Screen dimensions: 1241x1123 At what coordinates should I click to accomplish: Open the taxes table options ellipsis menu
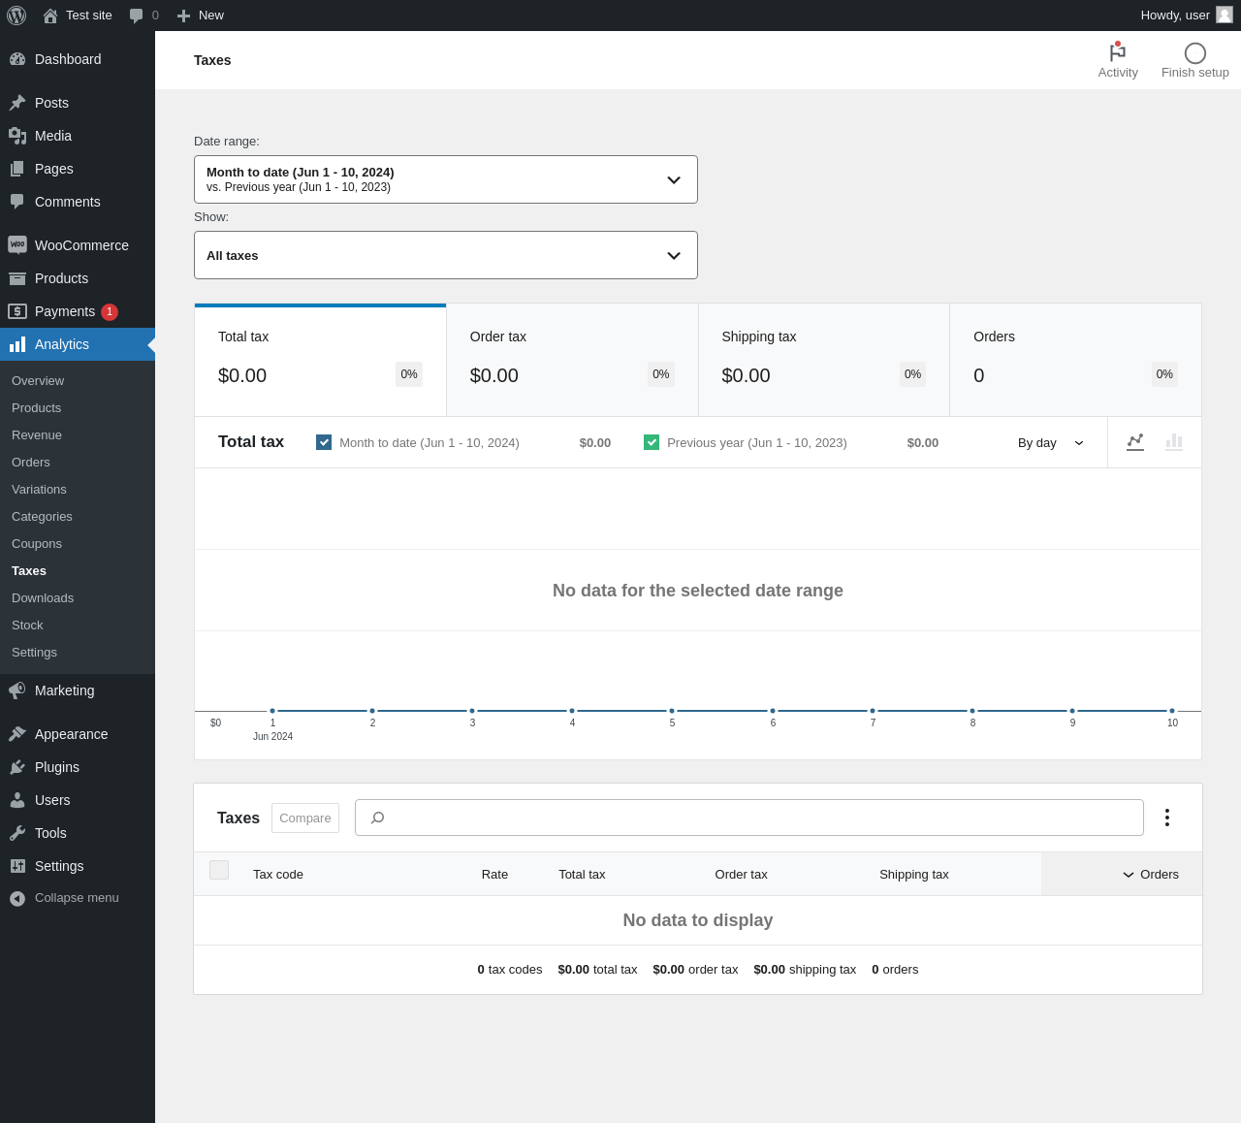(x=1166, y=818)
